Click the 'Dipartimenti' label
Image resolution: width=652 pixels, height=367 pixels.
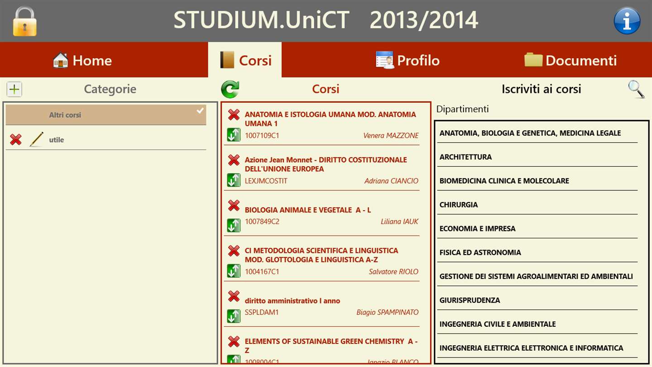tap(463, 109)
